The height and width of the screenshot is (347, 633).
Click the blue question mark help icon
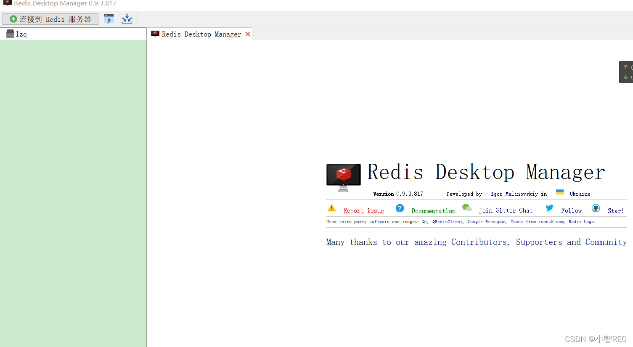400,208
